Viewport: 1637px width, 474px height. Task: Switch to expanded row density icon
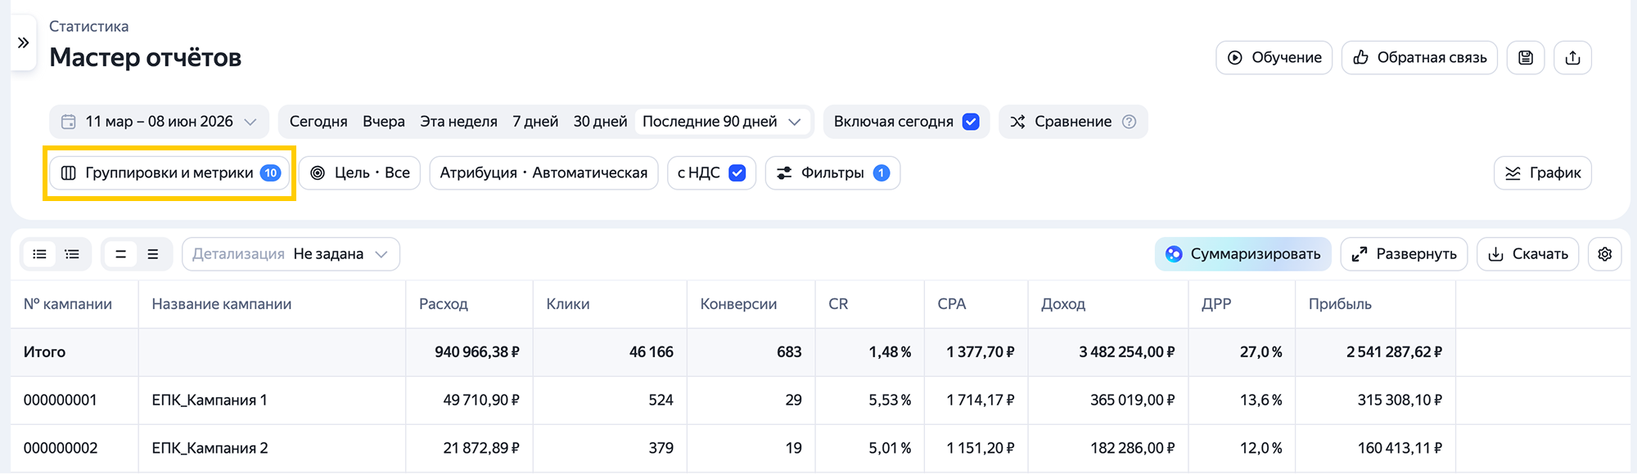pos(153,254)
